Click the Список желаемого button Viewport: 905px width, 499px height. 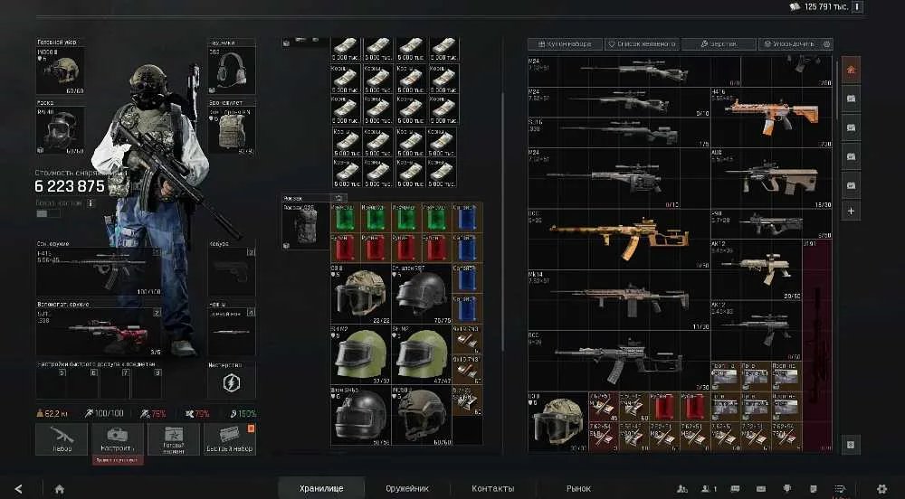[642, 43]
